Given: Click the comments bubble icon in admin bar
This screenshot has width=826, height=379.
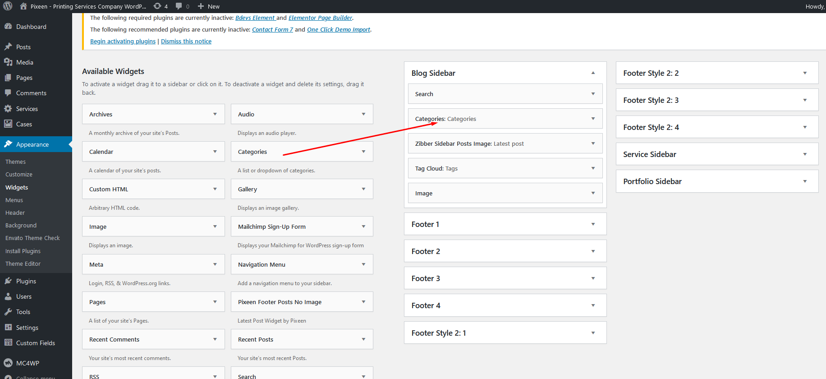Looking at the screenshot, I should click(179, 6).
